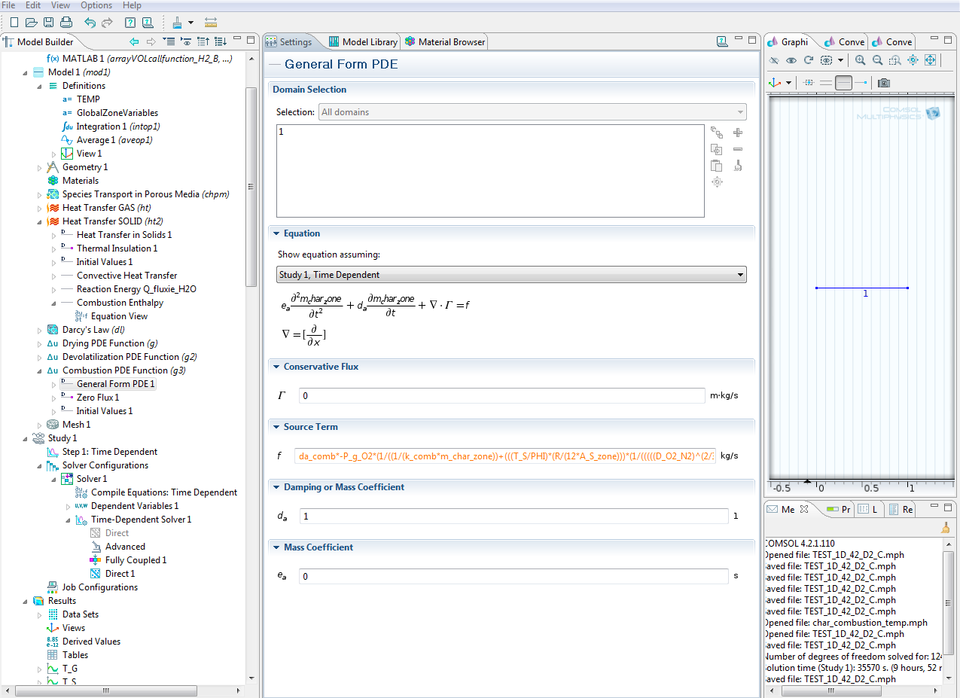
Task: Click the Open file folder icon
Action: 32,23
